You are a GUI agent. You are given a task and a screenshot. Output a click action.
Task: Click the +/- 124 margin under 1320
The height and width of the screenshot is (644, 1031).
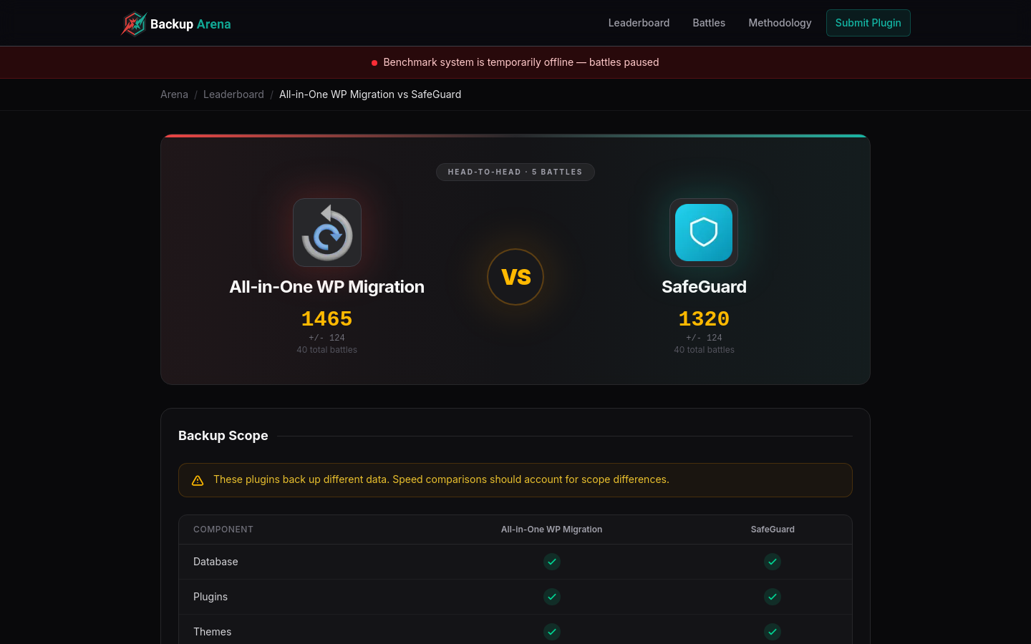tap(704, 338)
